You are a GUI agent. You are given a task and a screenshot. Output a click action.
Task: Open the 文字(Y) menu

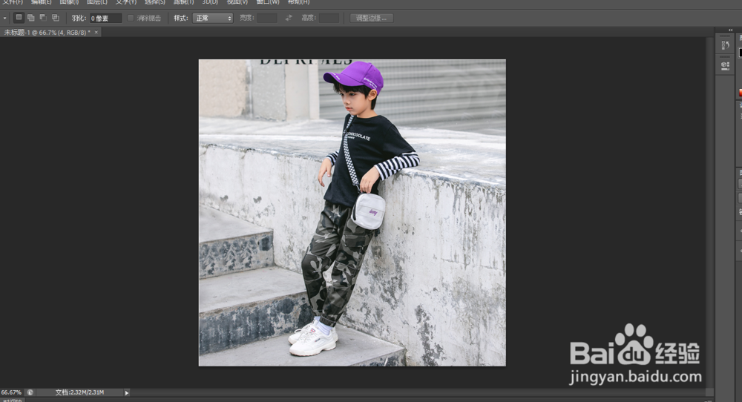click(126, 2)
